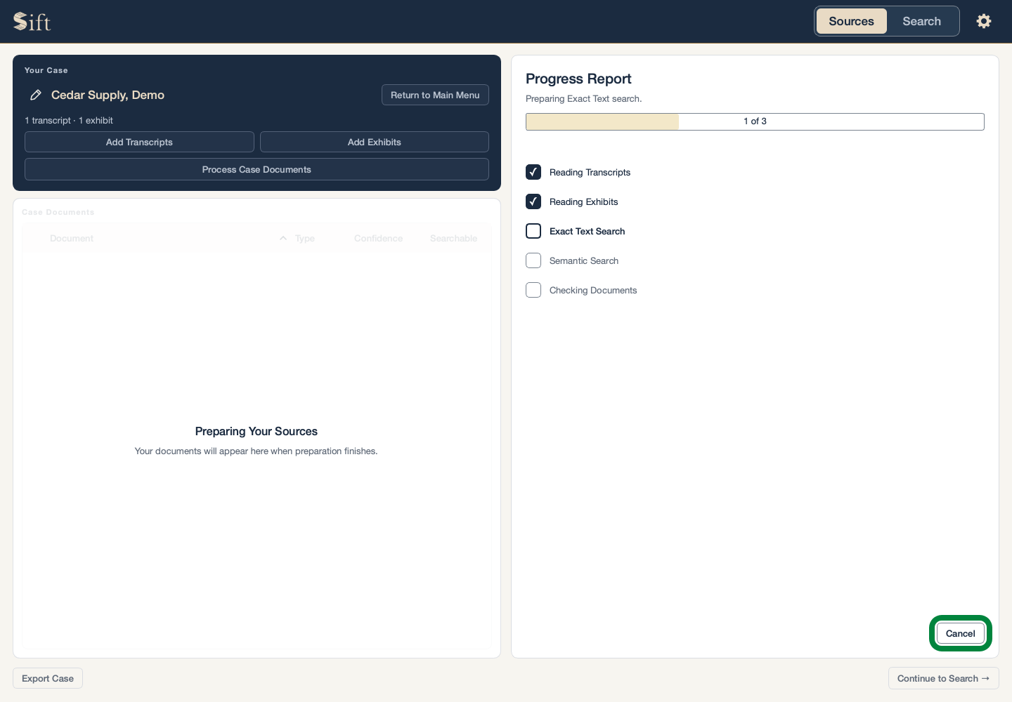1012x702 pixels.
Task: Click the Add Exhibits button
Action: click(374, 142)
